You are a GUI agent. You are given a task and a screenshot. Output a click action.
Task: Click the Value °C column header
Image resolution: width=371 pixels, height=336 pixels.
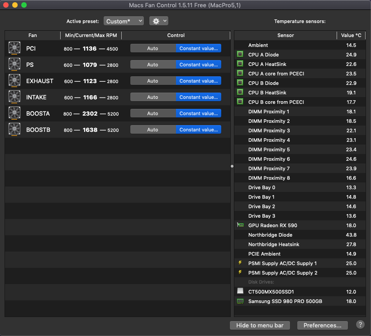click(x=351, y=35)
